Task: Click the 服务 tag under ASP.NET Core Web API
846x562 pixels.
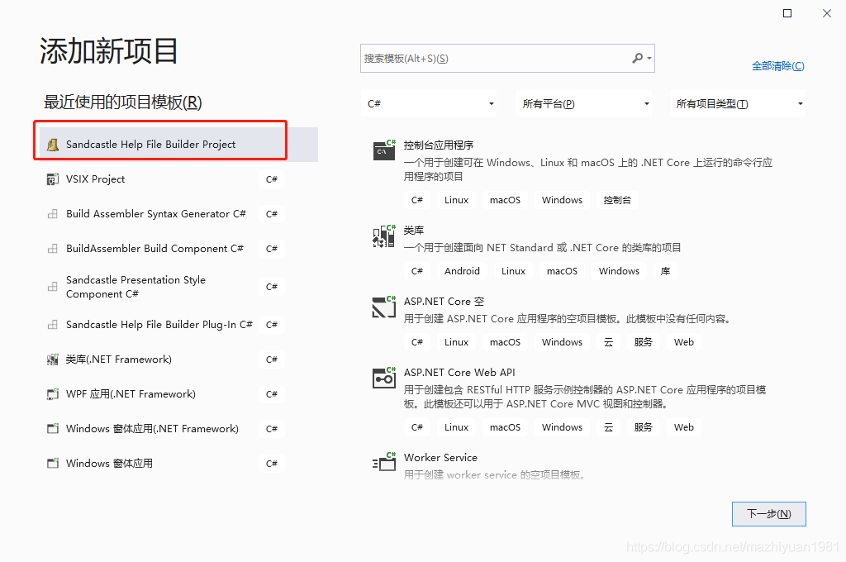Action: [643, 427]
